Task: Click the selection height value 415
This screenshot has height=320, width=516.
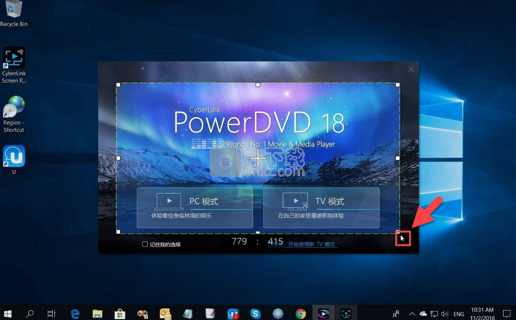Action: (275, 242)
